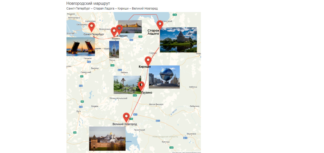This screenshot has width=324, height=153.
Task: Select the Staraya Ladoga map pin
Action: 160,25
